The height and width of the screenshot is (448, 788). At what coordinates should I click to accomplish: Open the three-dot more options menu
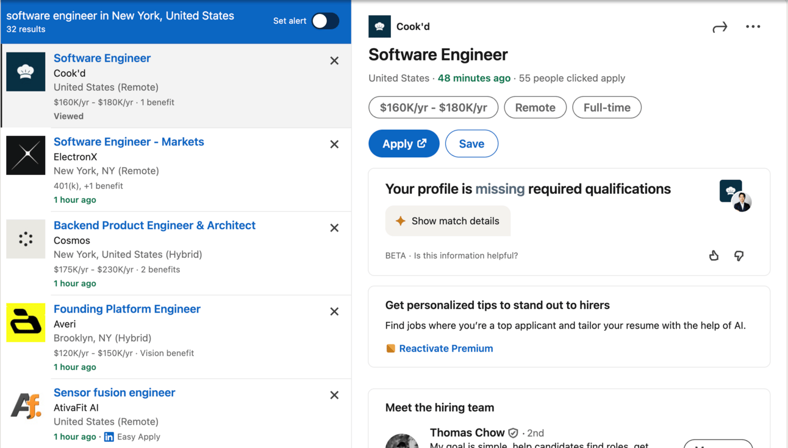(753, 27)
